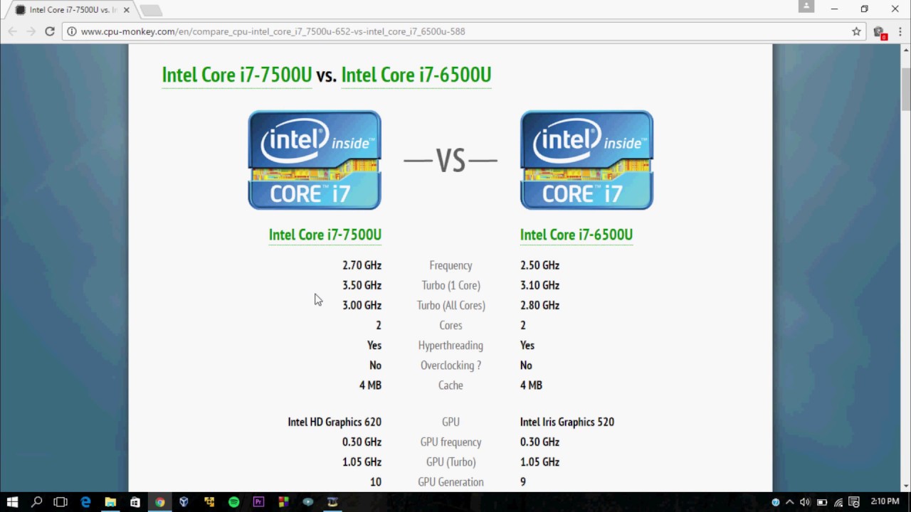This screenshot has width=911, height=512.
Task: Open site information icon in address bar
Action: click(72, 31)
